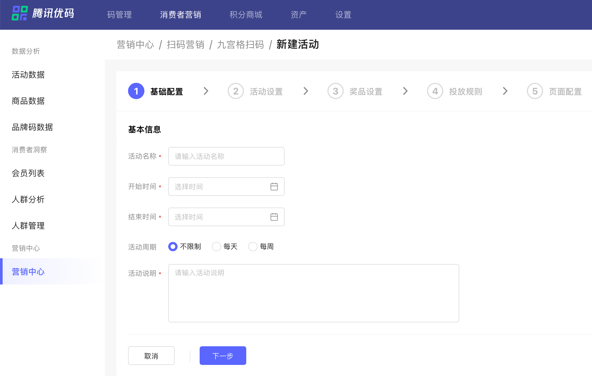Viewport: 592px width, 376px height.
Task: Click 九宫格扫码 breadcrumb link
Action: tap(241, 45)
